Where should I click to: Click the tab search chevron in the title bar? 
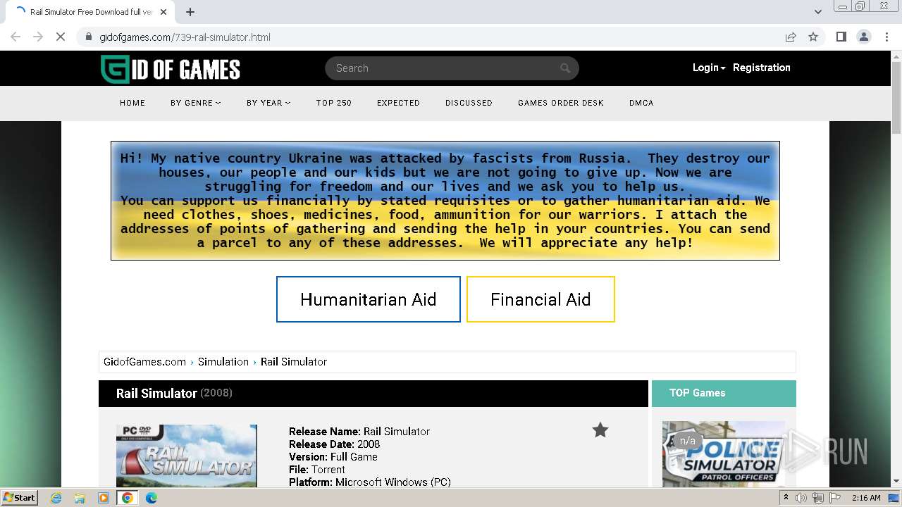pos(817,12)
